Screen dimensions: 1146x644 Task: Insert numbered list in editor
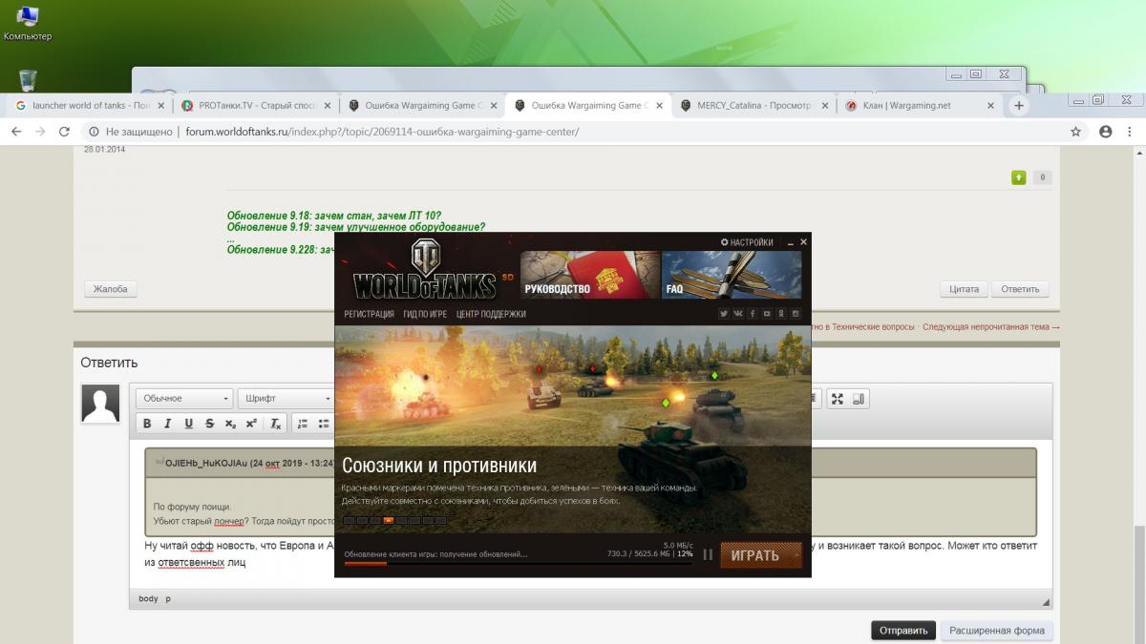click(303, 424)
